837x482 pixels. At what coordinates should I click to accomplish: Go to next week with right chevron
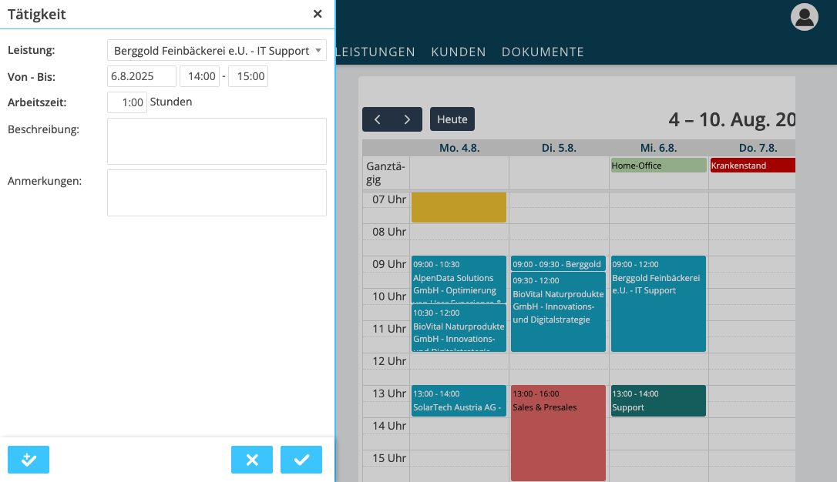click(x=407, y=119)
